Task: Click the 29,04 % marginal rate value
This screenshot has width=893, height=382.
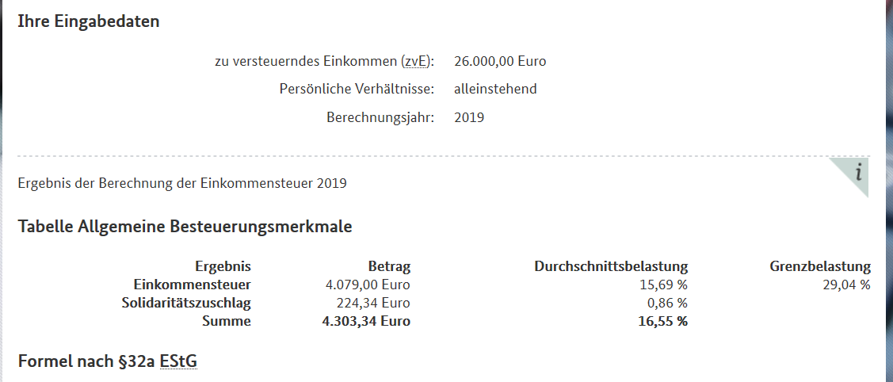Action: 847,285
